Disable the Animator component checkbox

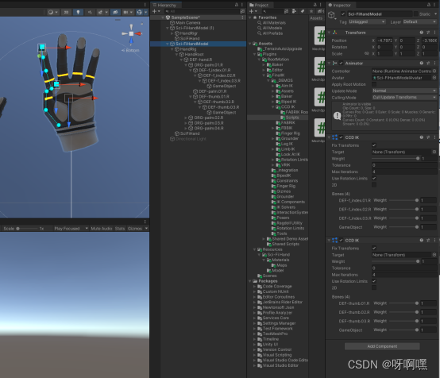pos(341,64)
